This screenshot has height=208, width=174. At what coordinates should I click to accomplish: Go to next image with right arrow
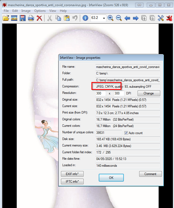tap(136, 18)
